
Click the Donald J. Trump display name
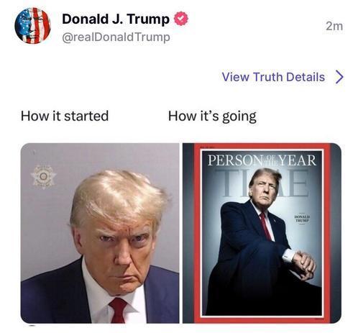116,19
